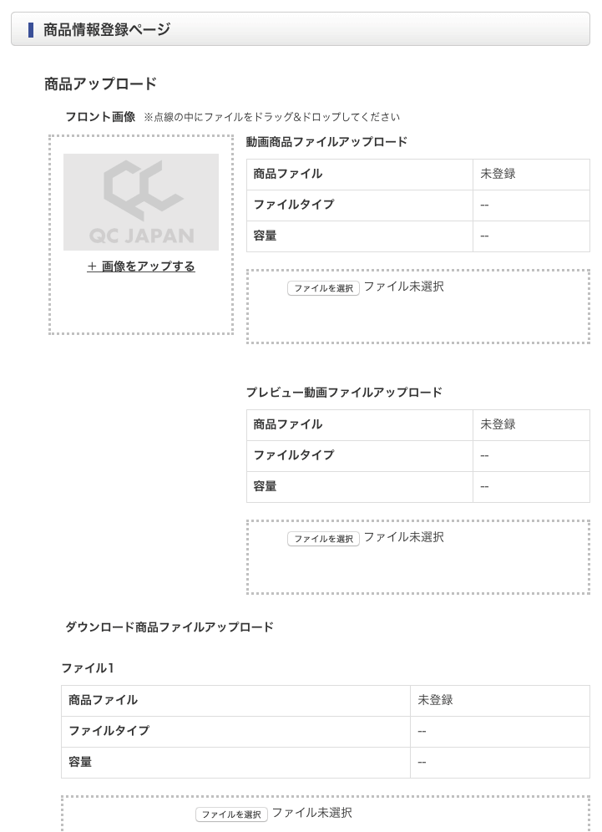The width and height of the screenshot is (602, 832).
Task: Click ファイル未選択 text in 動画商品 upload area
Action: pyautogui.click(x=403, y=287)
